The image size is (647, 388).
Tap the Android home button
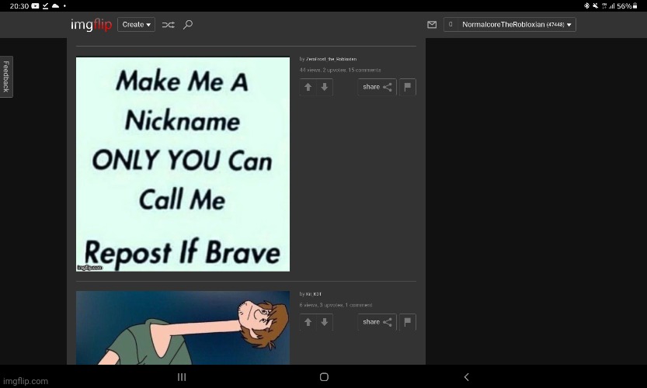325,377
